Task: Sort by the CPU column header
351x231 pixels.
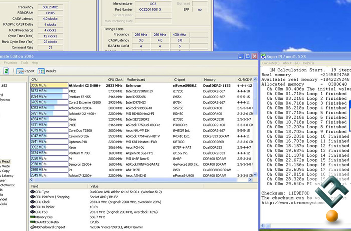Action: point(67,79)
